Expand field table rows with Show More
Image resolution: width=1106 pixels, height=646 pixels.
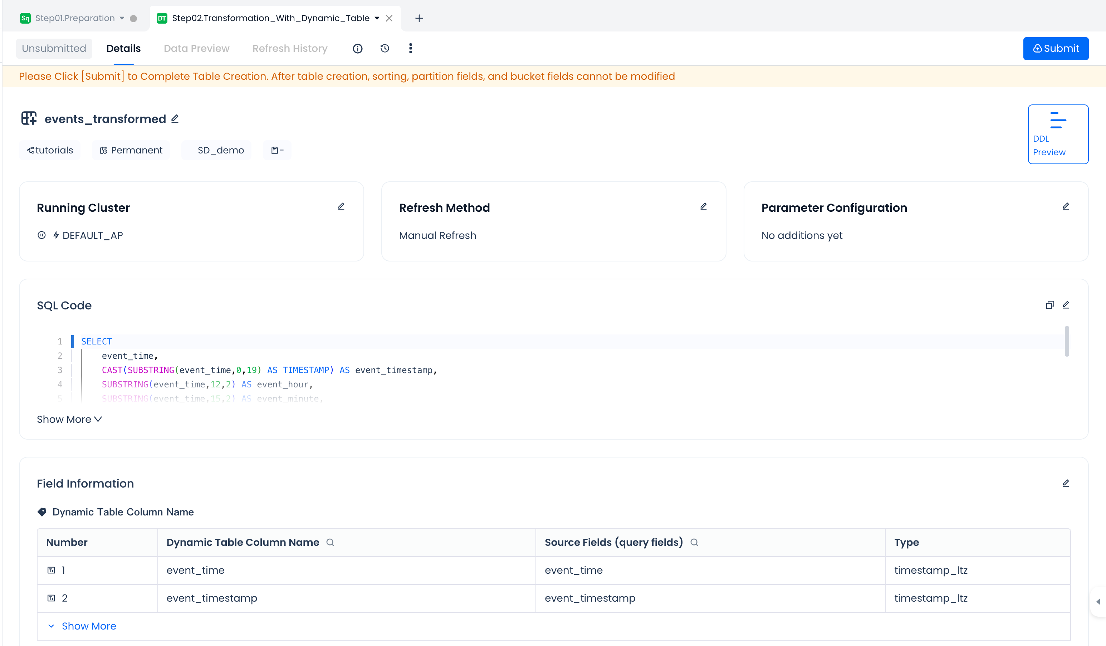click(x=88, y=626)
